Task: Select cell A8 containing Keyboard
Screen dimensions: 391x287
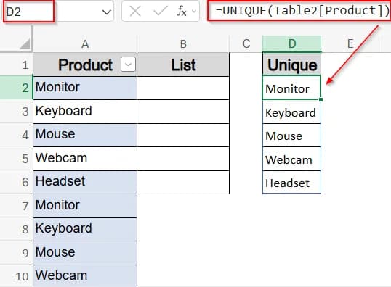Action: point(85,229)
